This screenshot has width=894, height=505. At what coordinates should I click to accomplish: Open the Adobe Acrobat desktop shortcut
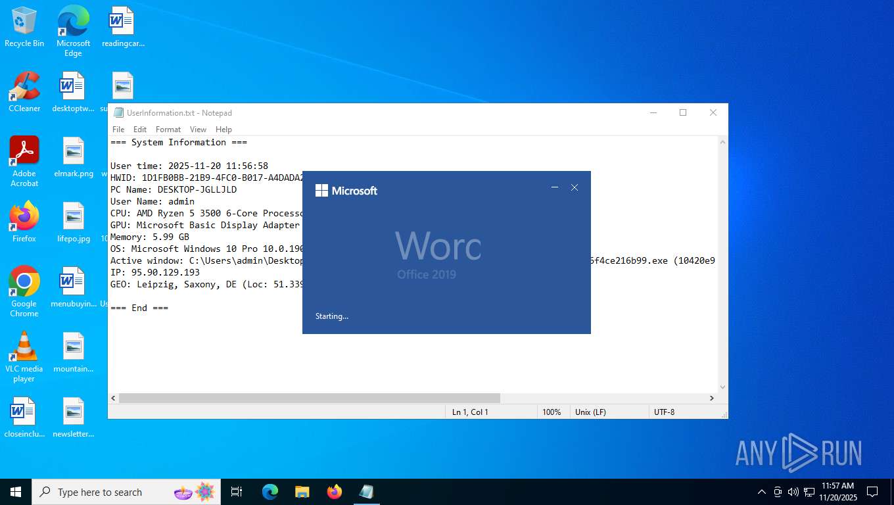coord(24,162)
